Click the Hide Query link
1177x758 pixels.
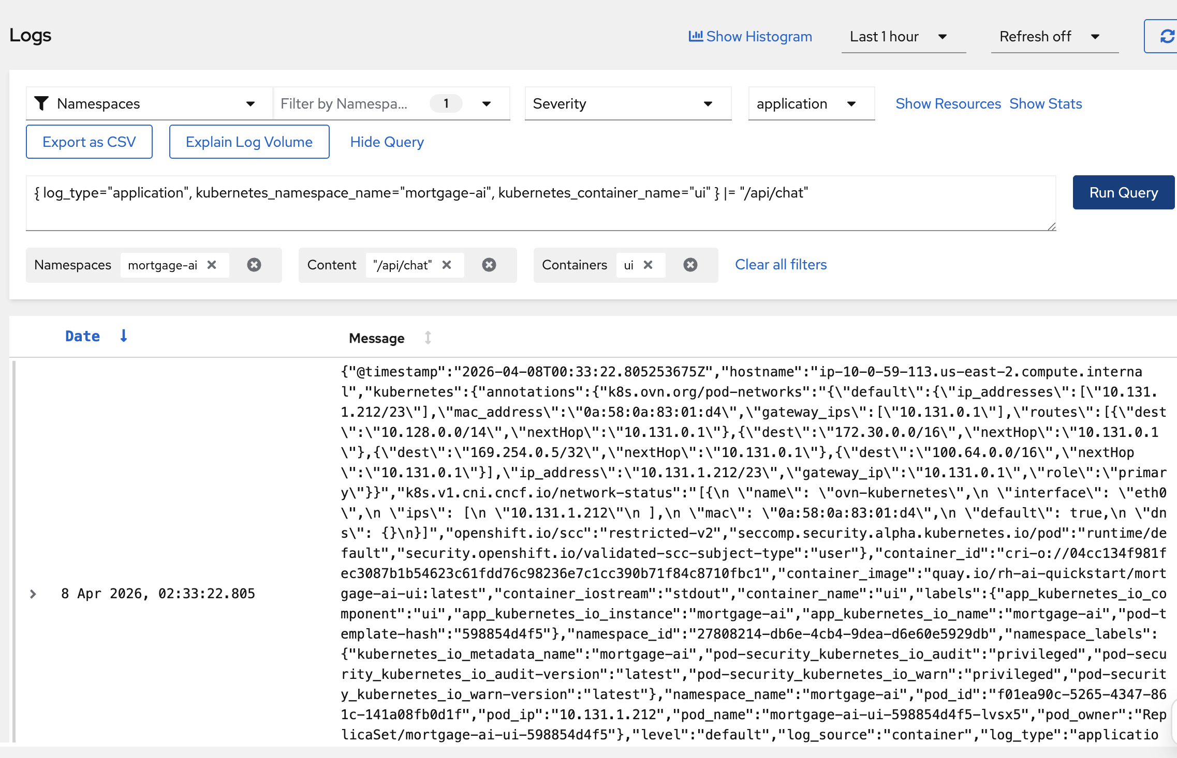click(387, 142)
